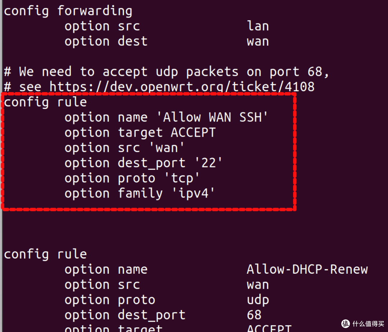
Task: Click the 'ipv4' family value
Action: pyautogui.click(x=193, y=194)
